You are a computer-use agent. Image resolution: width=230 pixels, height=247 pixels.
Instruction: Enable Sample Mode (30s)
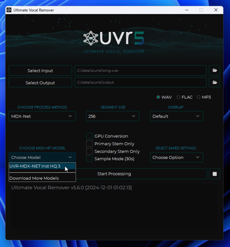point(89,158)
